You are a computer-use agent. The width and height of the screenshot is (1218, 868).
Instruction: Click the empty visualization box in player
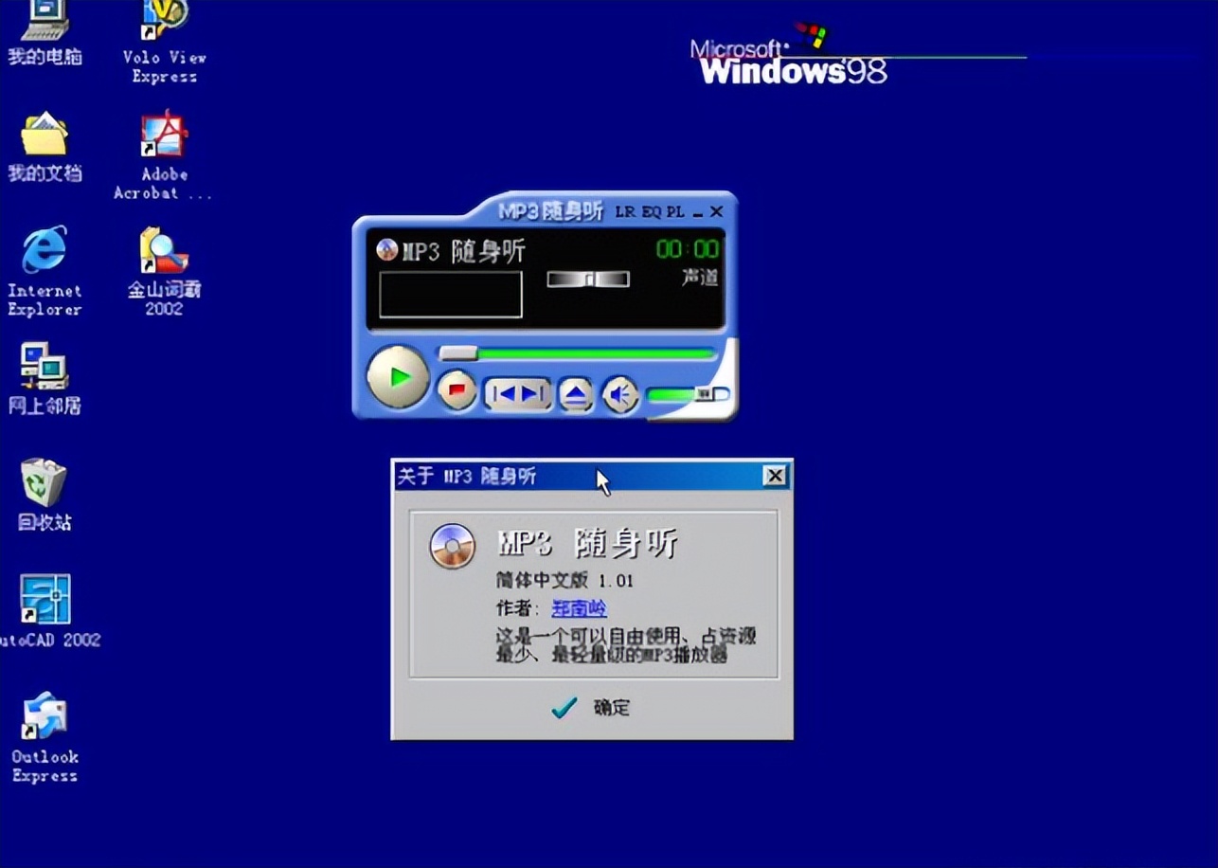(x=451, y=295)
